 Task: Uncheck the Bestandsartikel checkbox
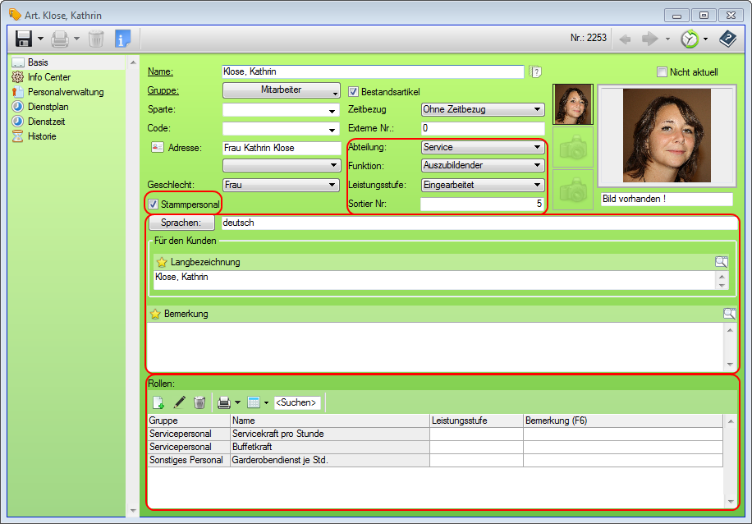point(354,91)
